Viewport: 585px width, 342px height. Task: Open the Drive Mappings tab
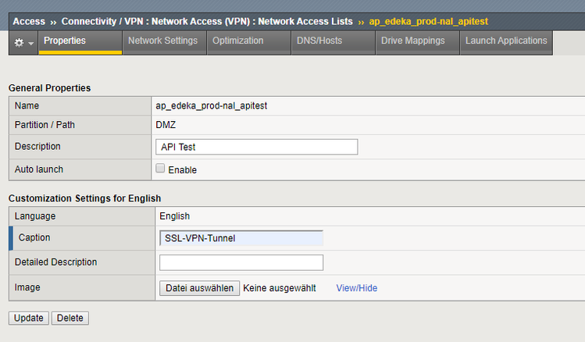pos(412,41)
